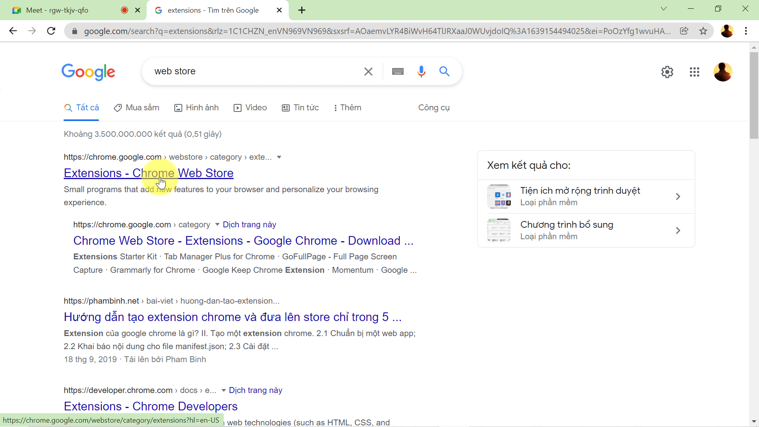Click the share page icon in address bar
The image size is (759, 427).
(684, 31)
